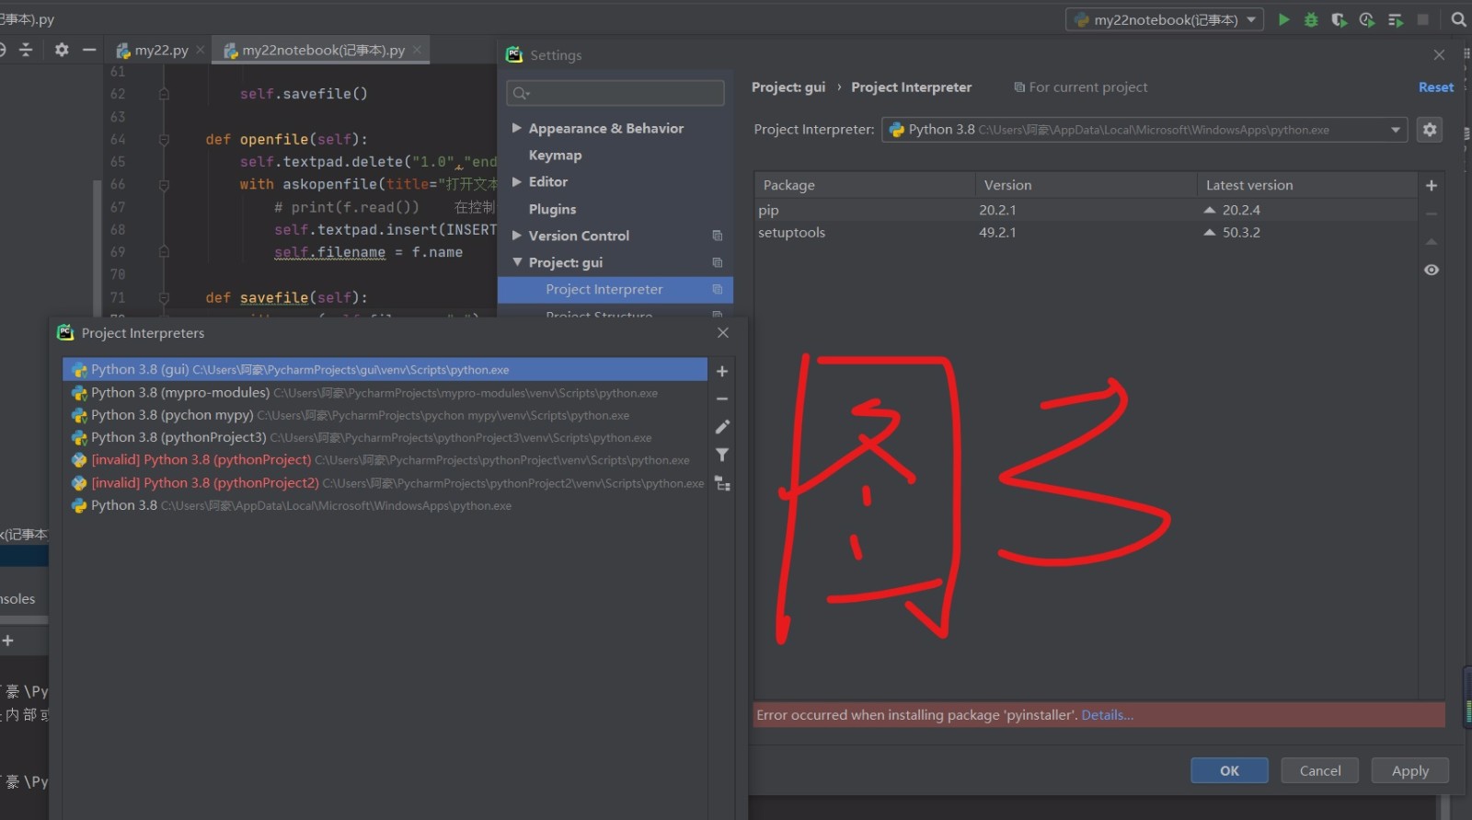Open search everywhere magnifier
Screen dimensions: 1472x820
pos(1458,19)
